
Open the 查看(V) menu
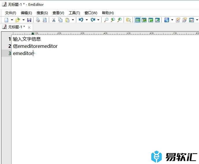tap(58, 13)
